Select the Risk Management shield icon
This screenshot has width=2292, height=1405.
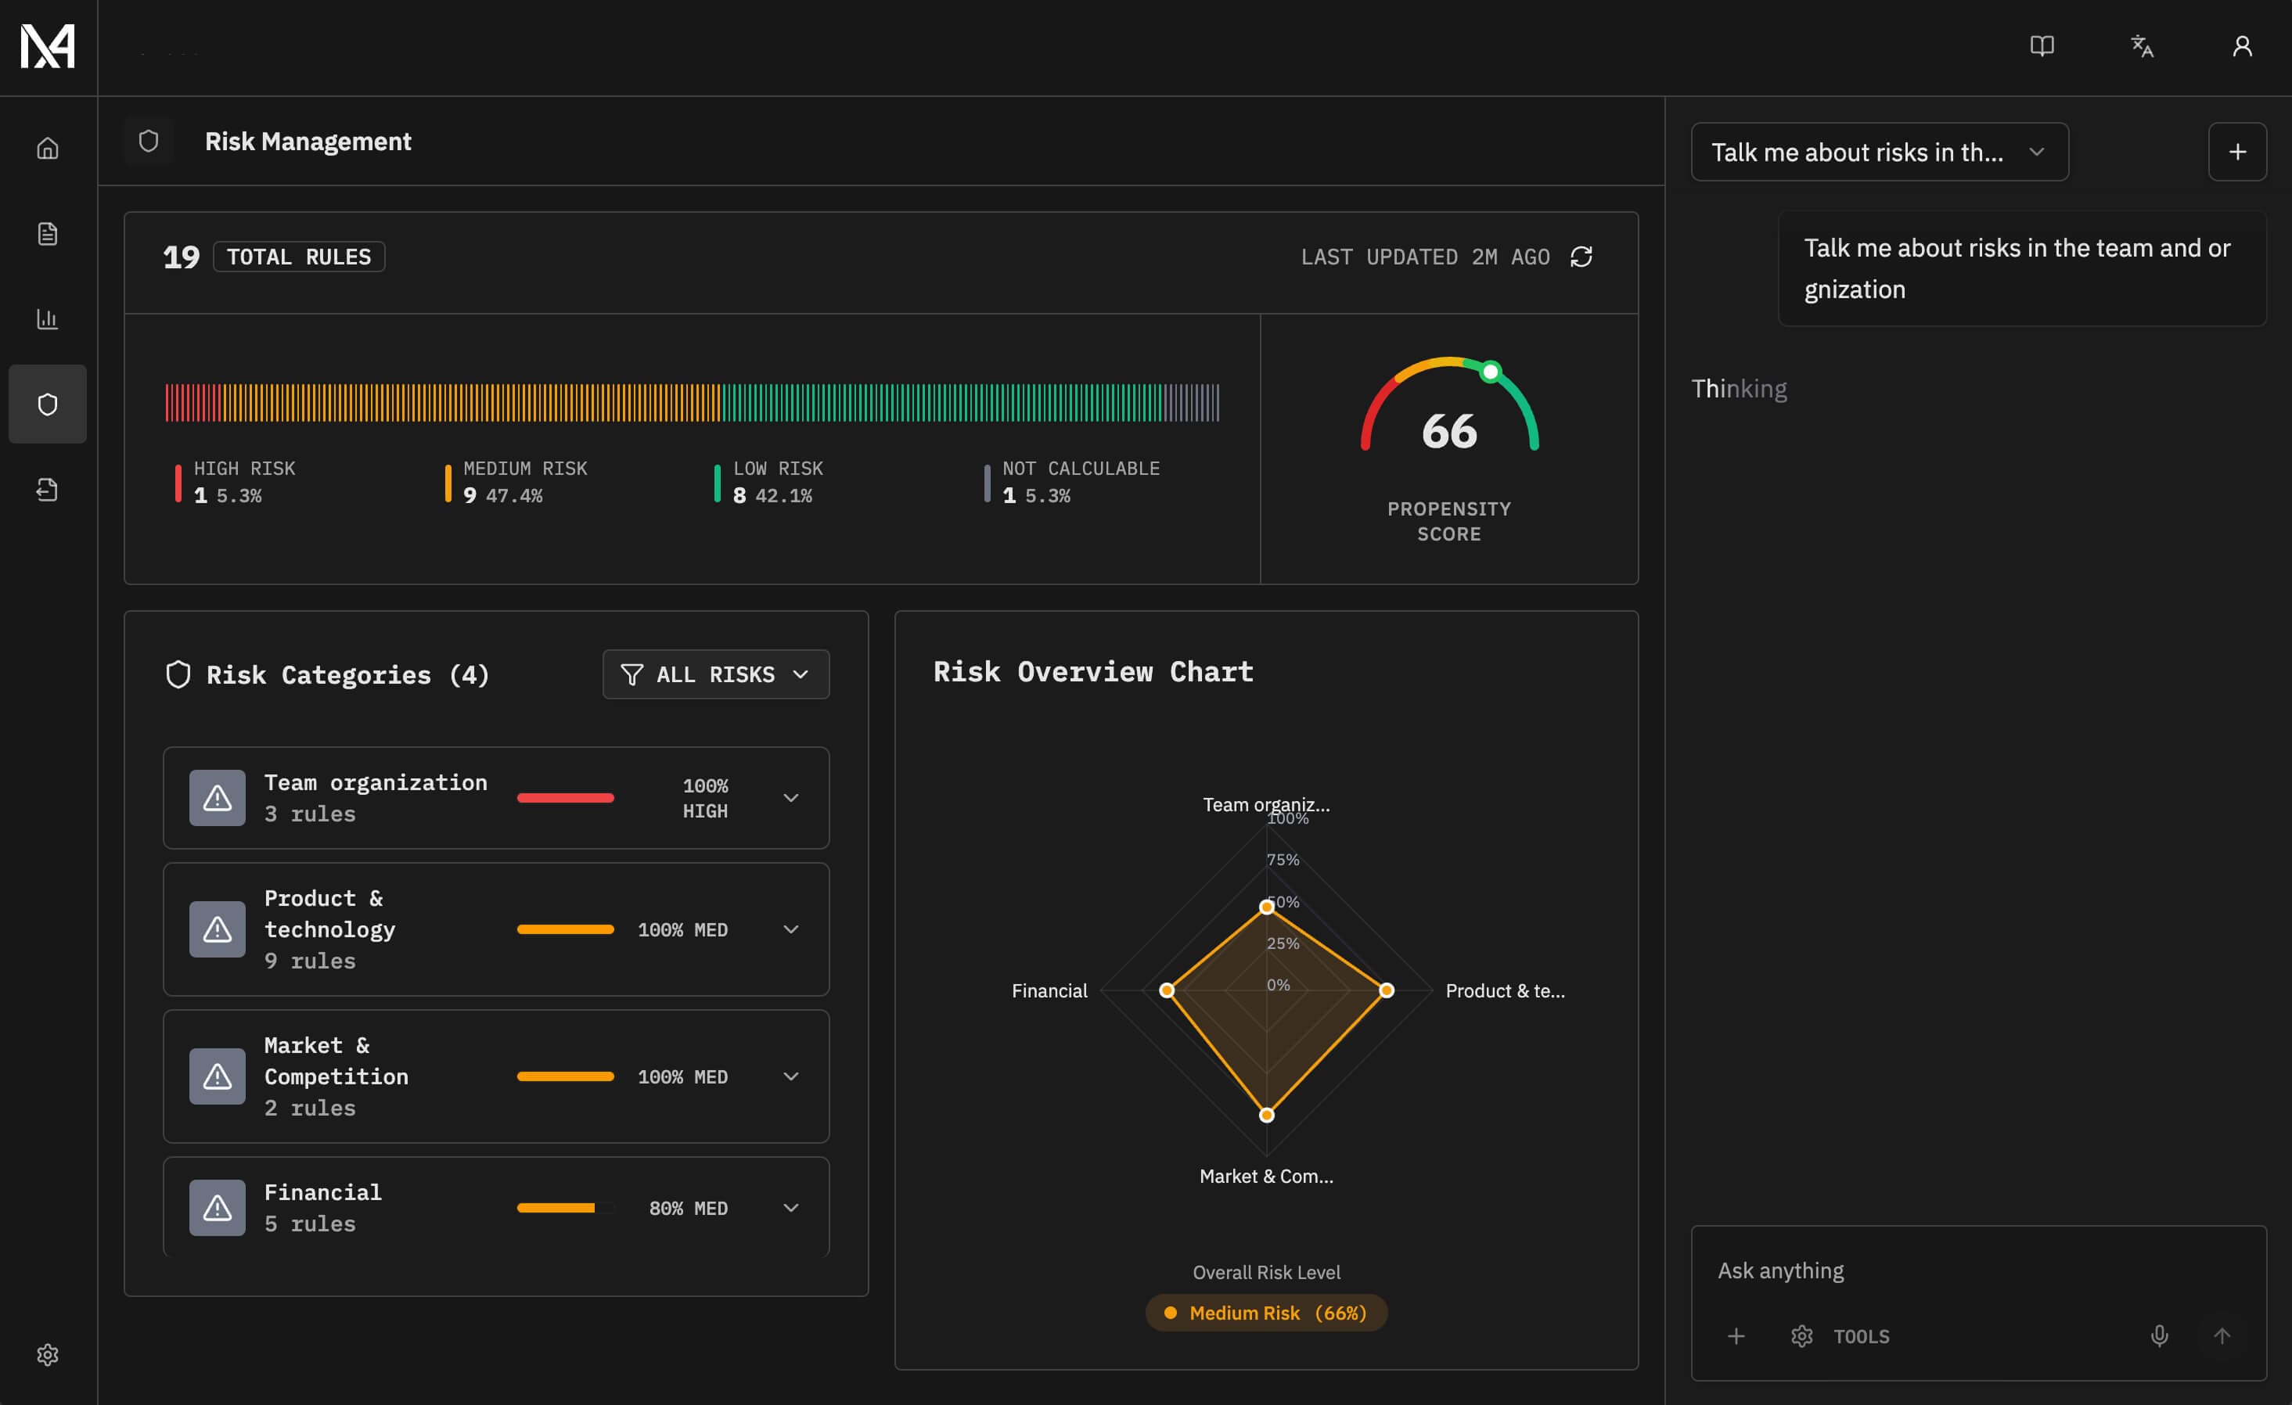[x=48, y=404]
